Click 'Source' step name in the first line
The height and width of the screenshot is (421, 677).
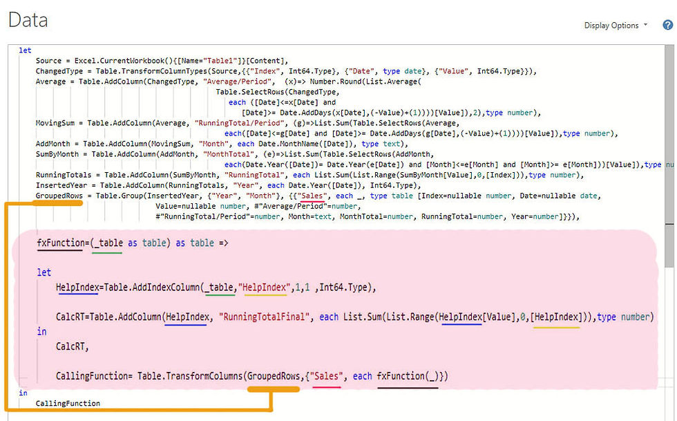pos(48,61)
